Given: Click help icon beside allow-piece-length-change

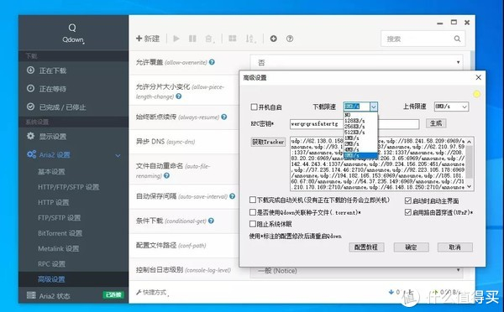Looking at the screenshot, I should [x=179, y=96].
